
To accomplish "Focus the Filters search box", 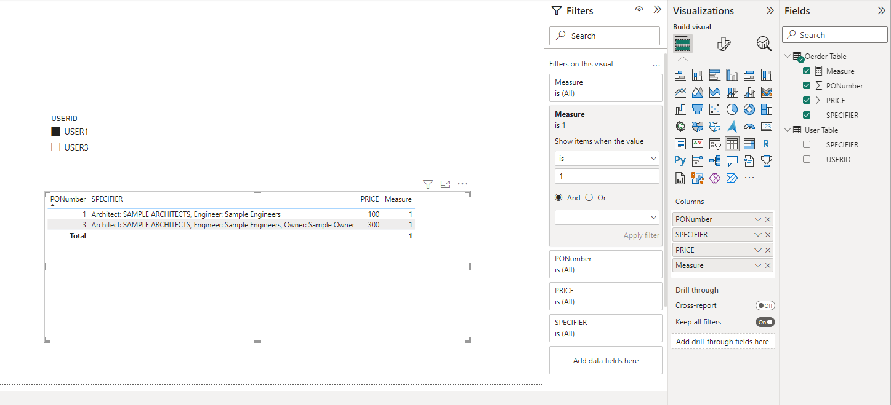I will click(x=605, y=36).
